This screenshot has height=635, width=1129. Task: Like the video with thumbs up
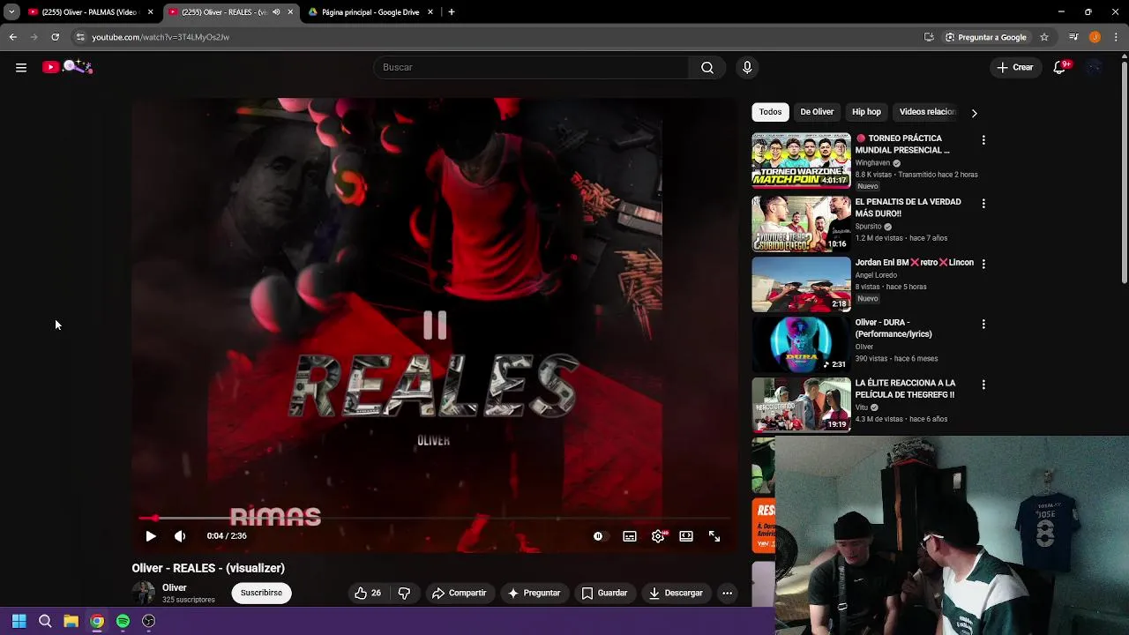[367, 593]
